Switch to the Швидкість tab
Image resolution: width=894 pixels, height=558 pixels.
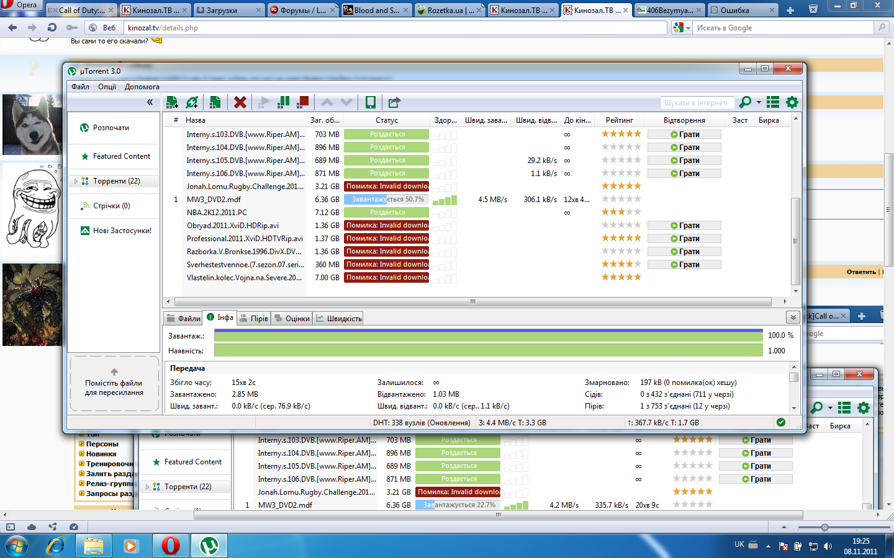pyautogui.click(x=338, y=318)
